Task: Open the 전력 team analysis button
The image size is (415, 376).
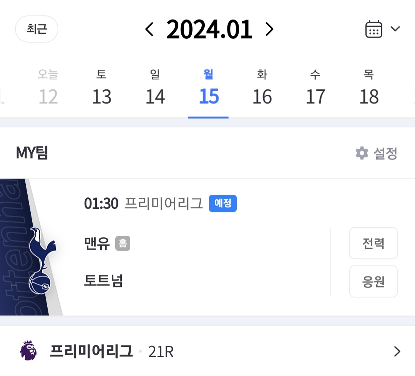Action: [x=373, y=243]
